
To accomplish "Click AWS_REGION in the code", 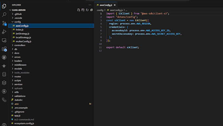I will pyautogui.click(x=143, y=24).
